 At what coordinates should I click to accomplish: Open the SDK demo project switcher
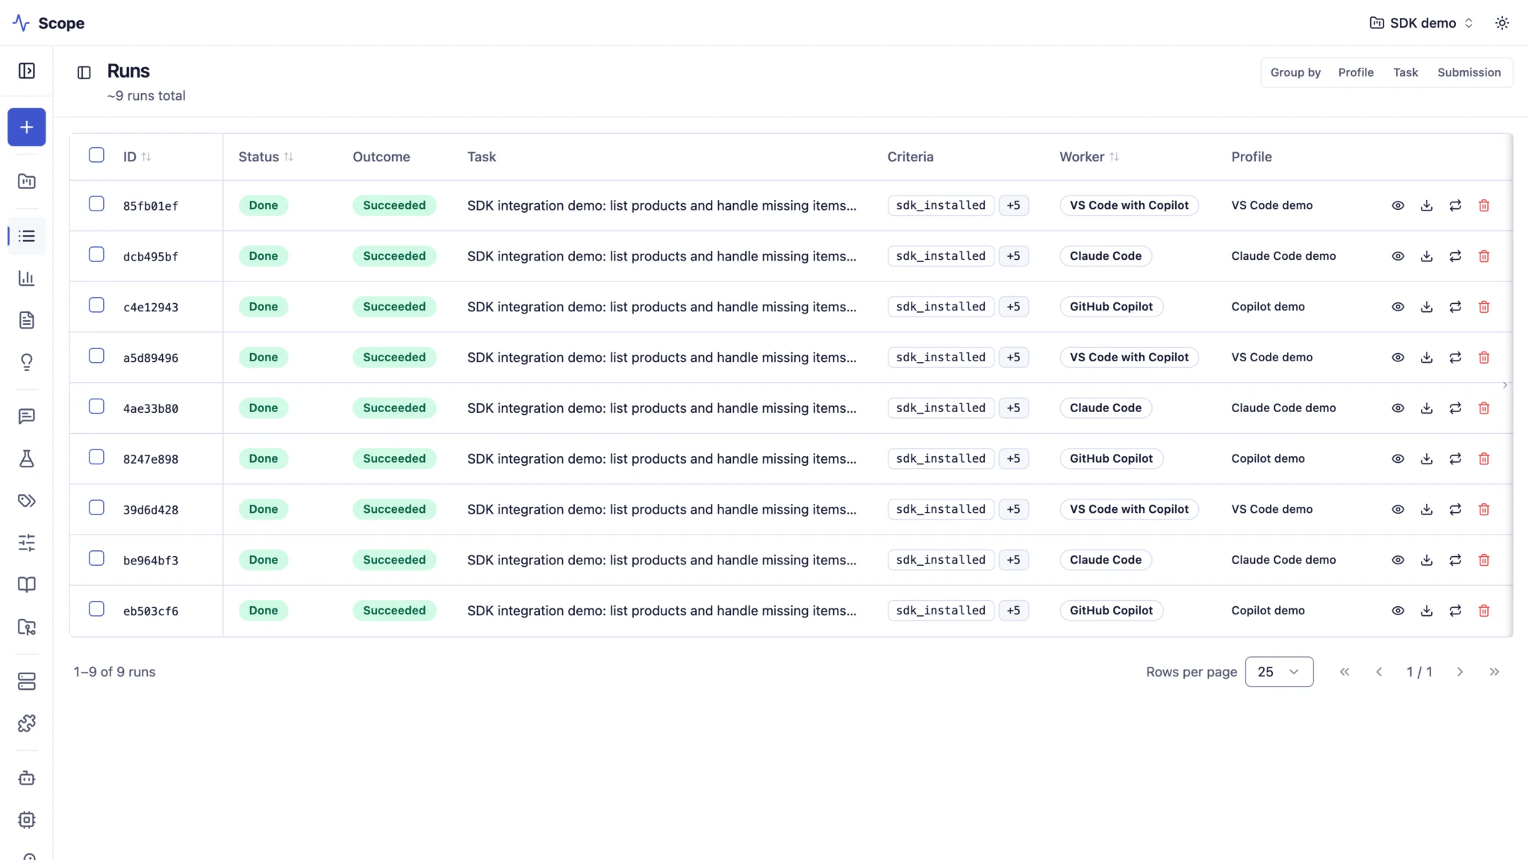point(1421,23)
